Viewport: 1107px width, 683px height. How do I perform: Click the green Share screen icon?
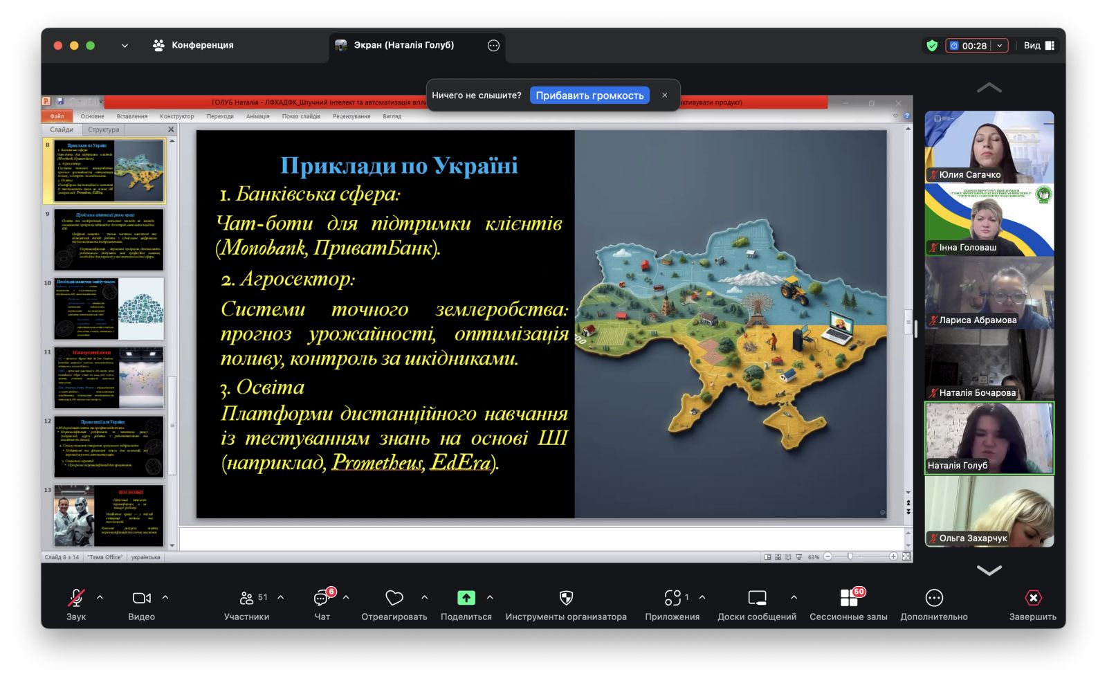466,598
